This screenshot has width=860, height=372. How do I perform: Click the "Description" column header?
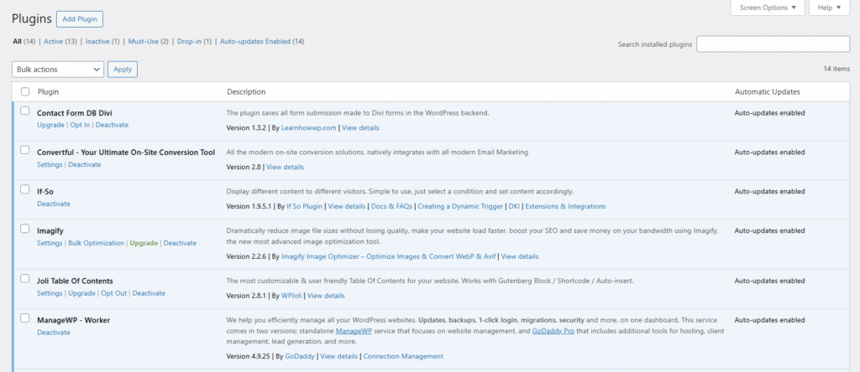[246, 92]
